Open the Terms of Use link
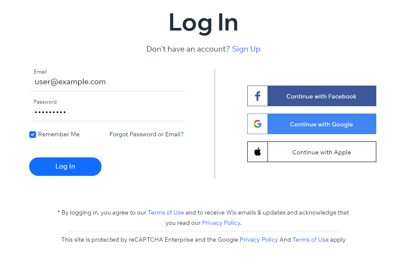 [x=166, y=212]
